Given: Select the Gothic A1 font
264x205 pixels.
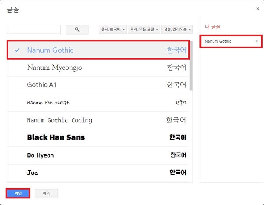Looking at the screenshot, I should tap(98, 85).
